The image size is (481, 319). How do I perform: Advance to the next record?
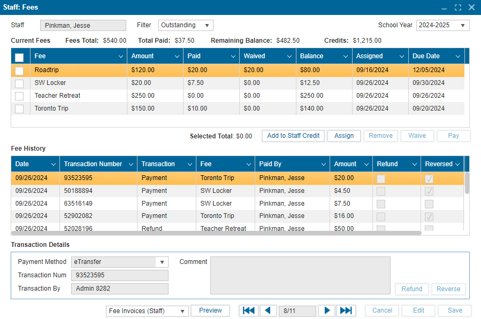tap(327, 310)
